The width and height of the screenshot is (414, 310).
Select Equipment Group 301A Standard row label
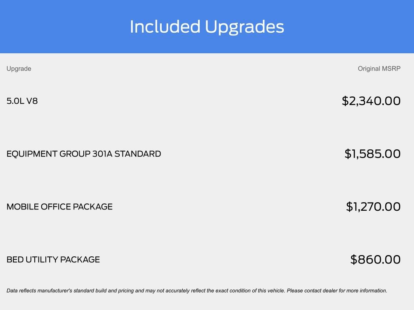click(x=84, y=154)
